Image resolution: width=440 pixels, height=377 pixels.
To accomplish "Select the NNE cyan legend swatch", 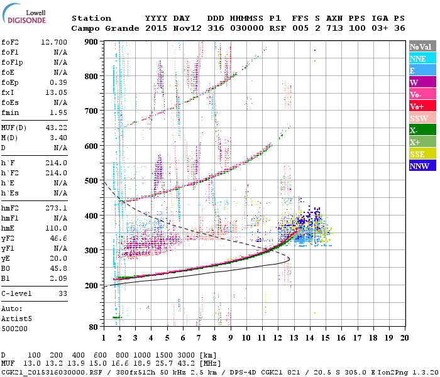I will (x=422, y=58).
